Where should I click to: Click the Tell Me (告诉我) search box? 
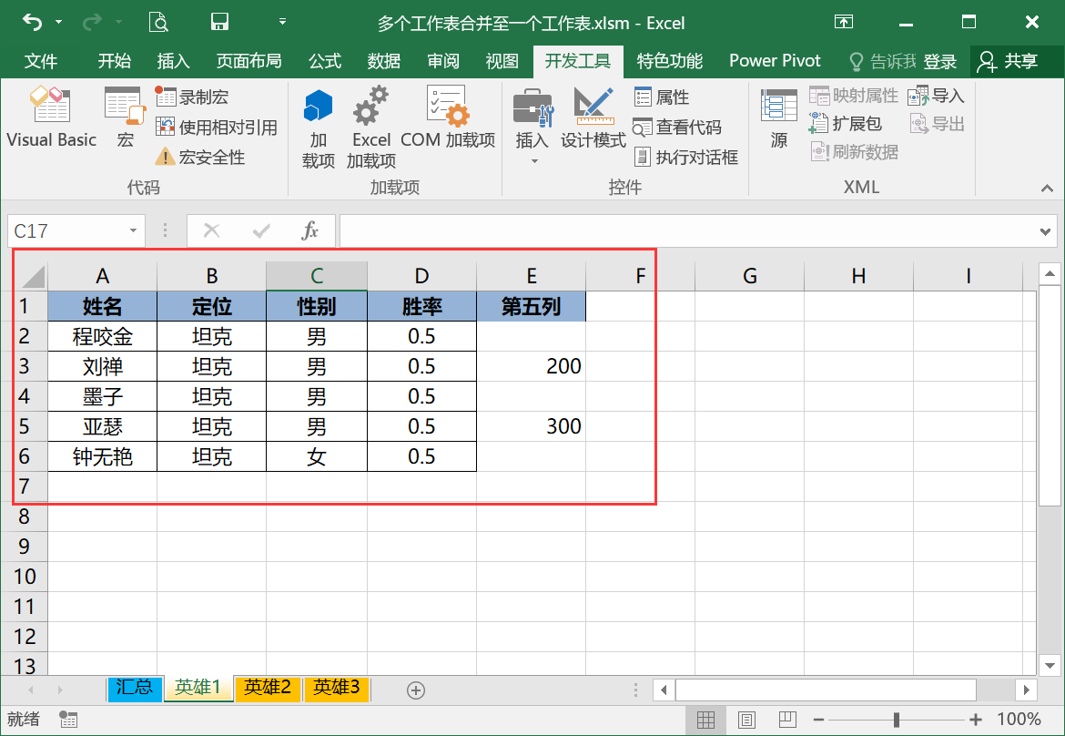coord(882,62)
